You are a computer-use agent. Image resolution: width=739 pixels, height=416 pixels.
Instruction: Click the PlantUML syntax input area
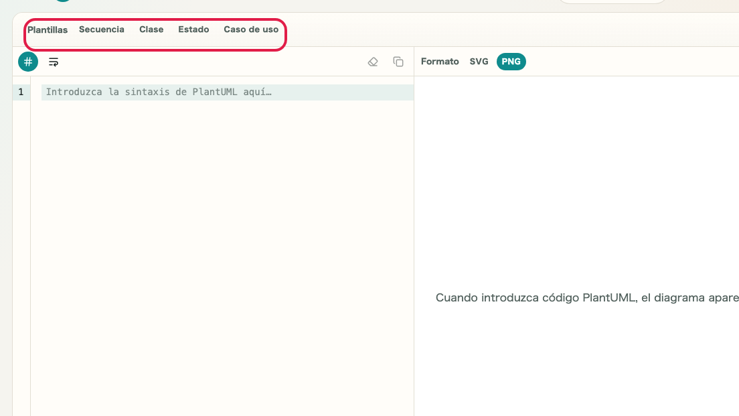[227, 92]
